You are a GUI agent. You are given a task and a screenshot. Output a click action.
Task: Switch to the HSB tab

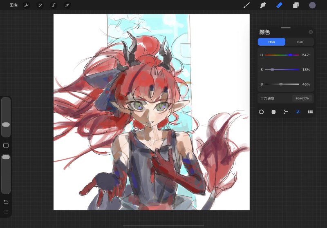[271, 42]
